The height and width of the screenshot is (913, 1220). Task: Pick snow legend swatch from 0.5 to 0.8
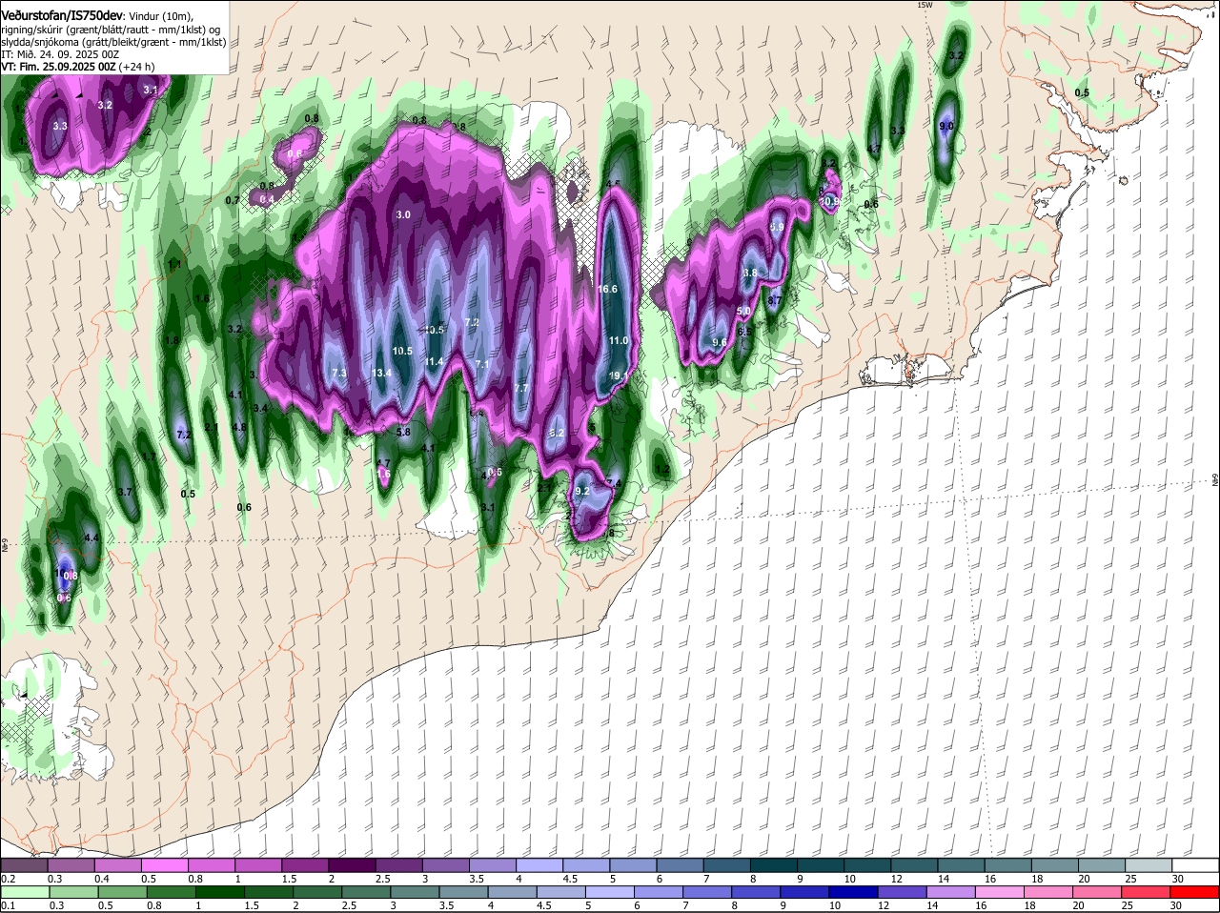(x=164, y=865)
